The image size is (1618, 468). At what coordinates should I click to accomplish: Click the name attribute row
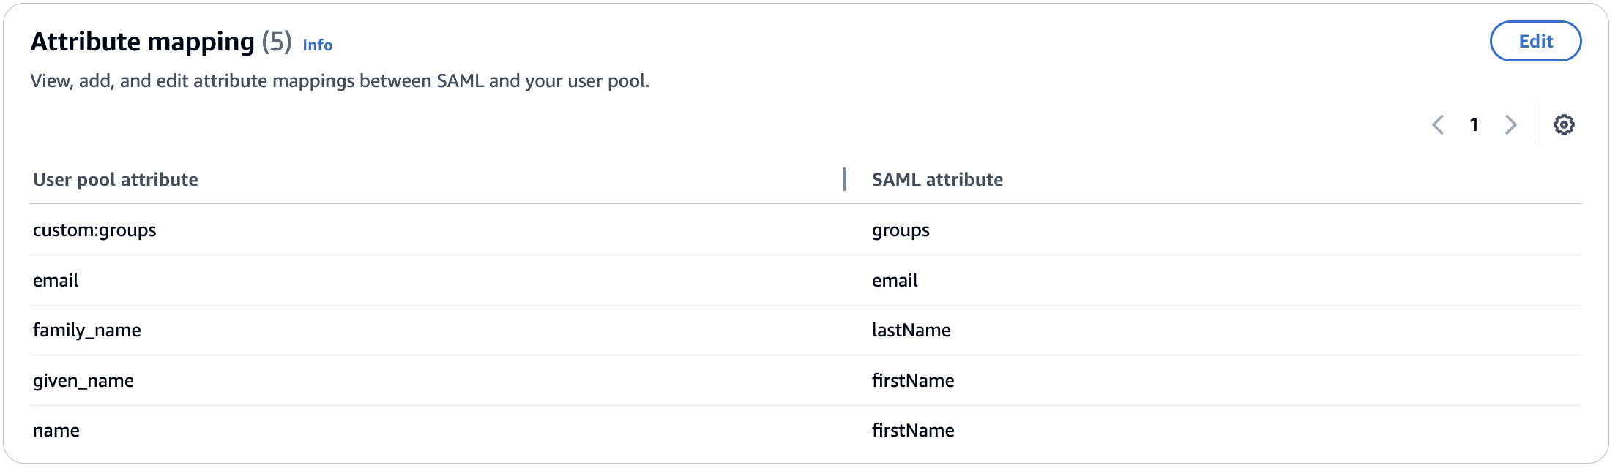point(56,430)
